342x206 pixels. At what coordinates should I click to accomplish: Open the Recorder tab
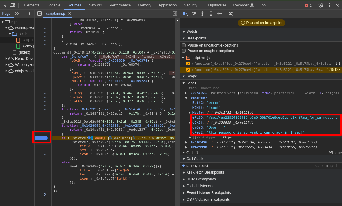point(243,5)
